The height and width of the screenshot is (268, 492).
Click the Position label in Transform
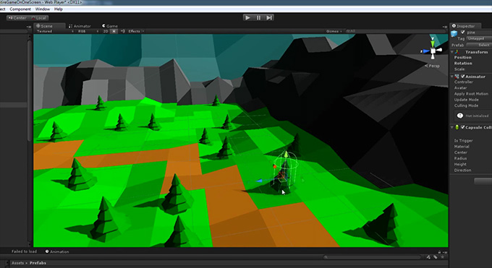point(463,58)
